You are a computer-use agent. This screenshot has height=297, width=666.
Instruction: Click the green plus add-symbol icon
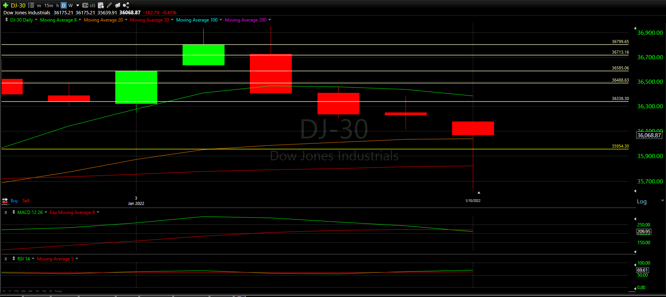5,5
